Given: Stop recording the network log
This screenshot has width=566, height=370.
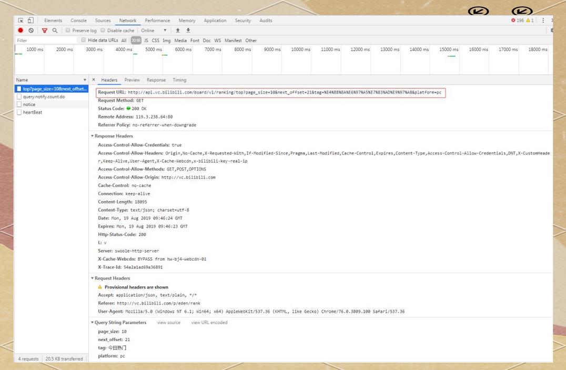Looking at the screenshot, I should (x=21, y=31).
